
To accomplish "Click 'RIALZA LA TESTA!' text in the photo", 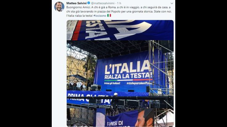I will [128, 76].
